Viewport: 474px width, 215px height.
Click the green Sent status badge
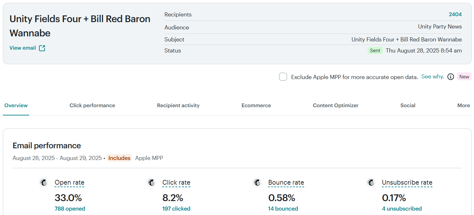point(375,51)
